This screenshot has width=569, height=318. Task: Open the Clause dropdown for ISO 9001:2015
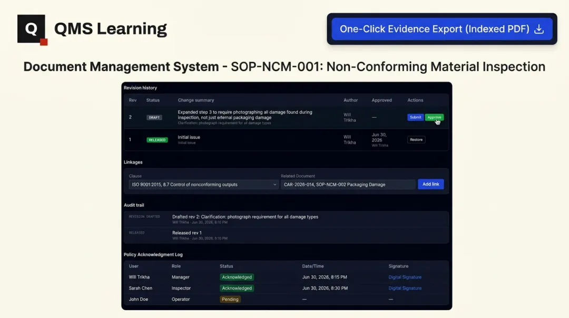pyautogui.click(x=203, y=185)
